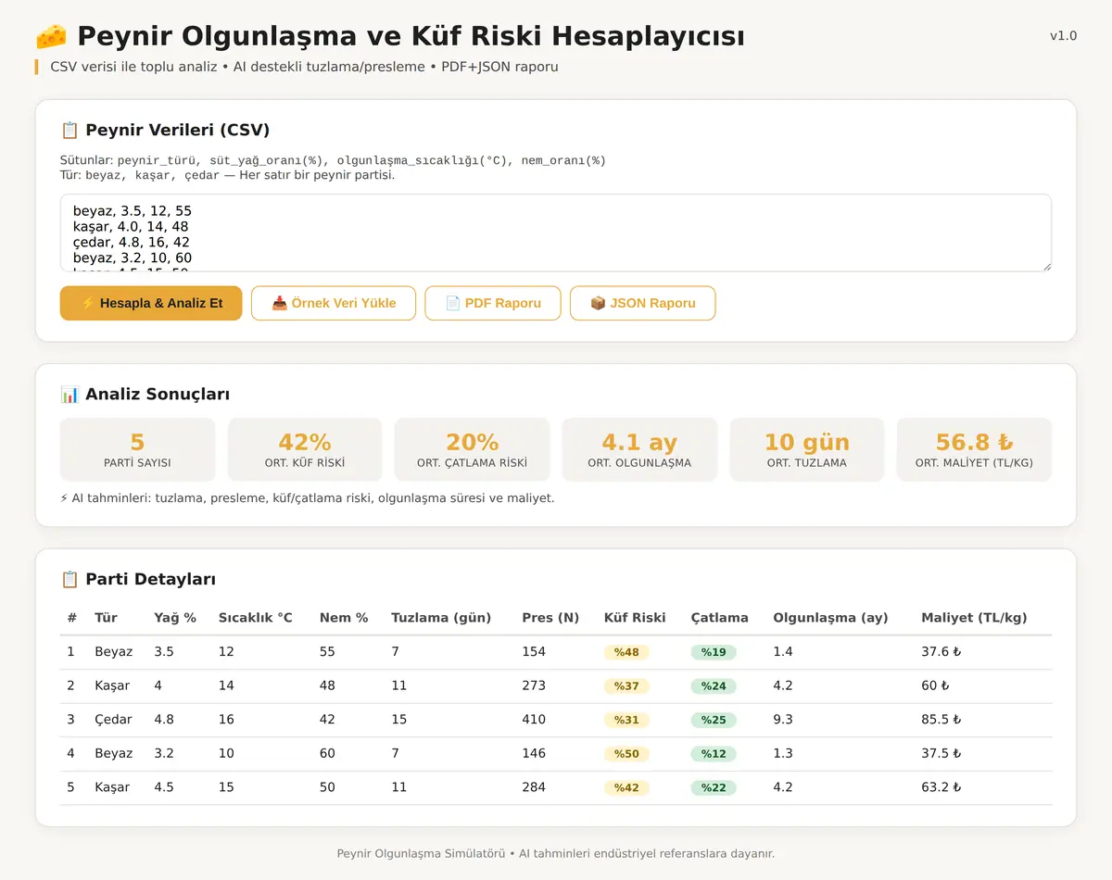Click the chart icon beside Analiz Sonuçları

(69, 394)
